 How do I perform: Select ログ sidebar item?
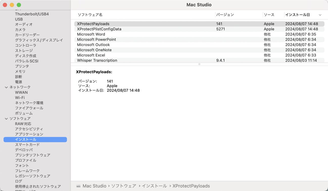[x=18, y=181]
